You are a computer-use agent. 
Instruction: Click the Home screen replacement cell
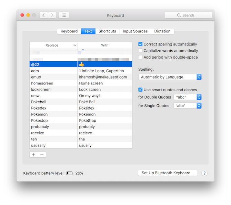(x=105, y=83)
